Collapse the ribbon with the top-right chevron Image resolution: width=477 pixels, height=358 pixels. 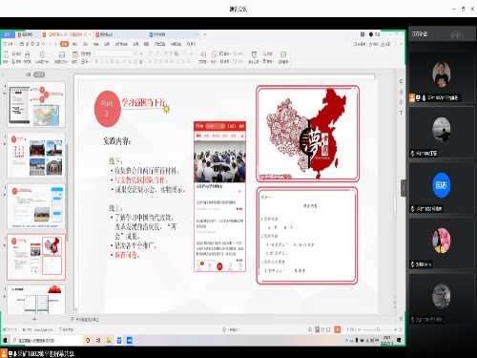pyautogui.click(x=402, y=44)
